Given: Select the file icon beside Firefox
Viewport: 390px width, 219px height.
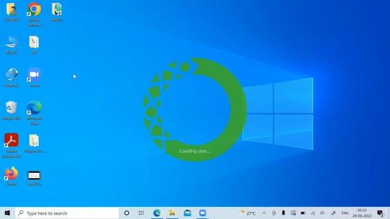Looking at the screenshot, I should pyautogui.click(x=34, y=178).
